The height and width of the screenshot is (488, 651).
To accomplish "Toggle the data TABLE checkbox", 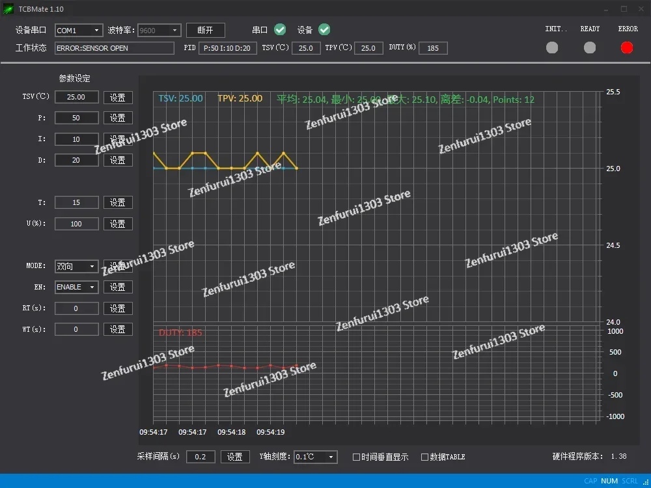I will point(425,457).
